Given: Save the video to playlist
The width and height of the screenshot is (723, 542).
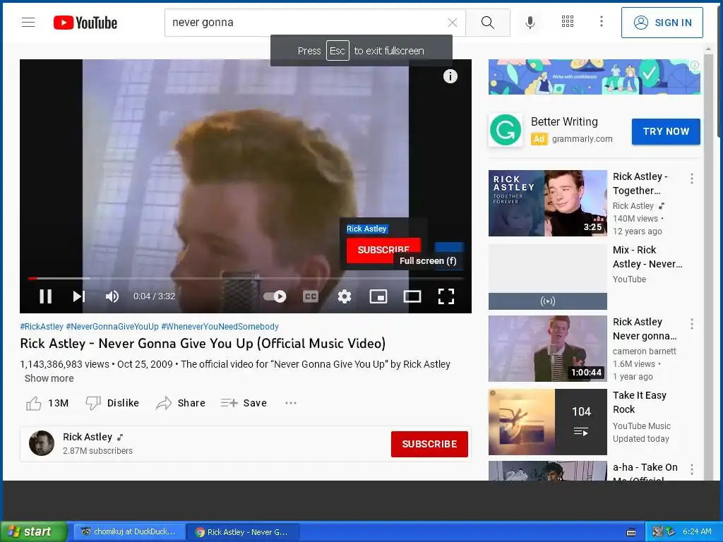Looking at the screenshot, I should [244, 403].
